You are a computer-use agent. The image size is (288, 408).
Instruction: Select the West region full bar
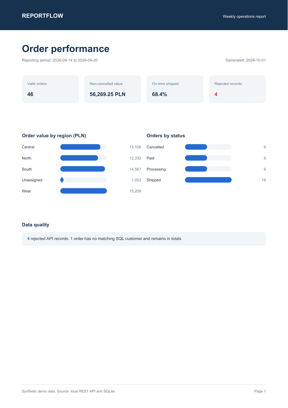click(84, 191)
